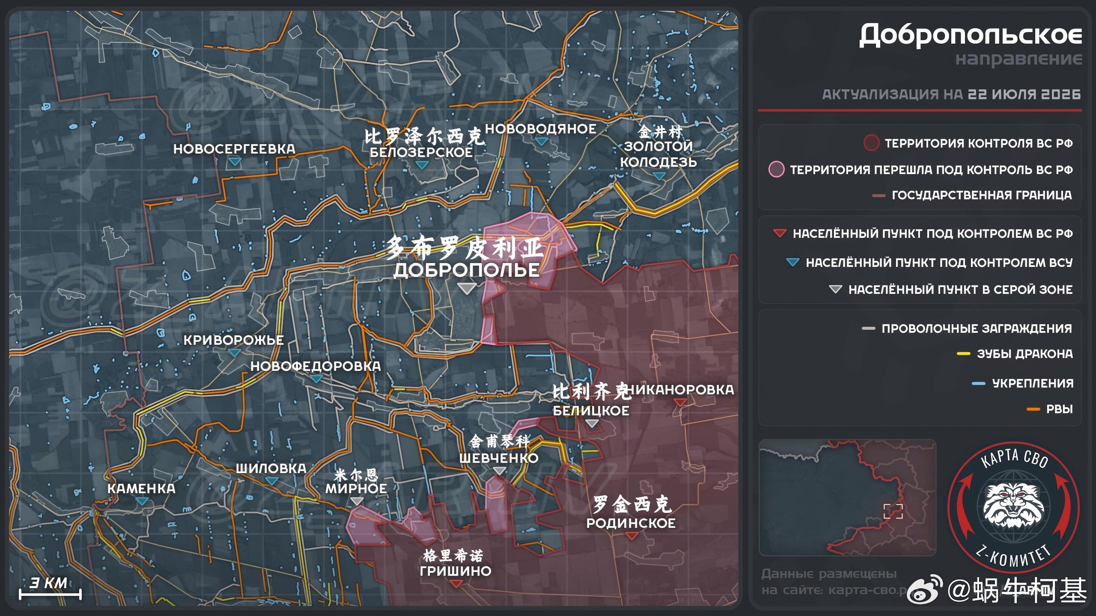Click the ГОСУДАРСТВЕННАЯ ГРАНИЦА legend label

point(982,195)
